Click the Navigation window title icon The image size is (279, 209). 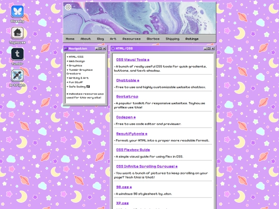[x=66, y=49]
